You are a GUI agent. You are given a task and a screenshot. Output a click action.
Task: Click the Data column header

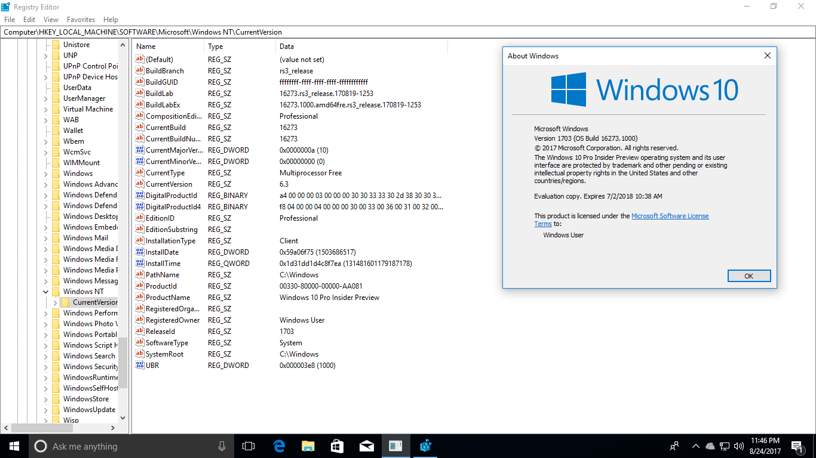pyautogui.click(x=361, y=47)
